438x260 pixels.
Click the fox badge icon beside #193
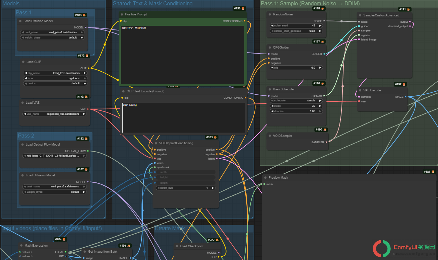243,8
